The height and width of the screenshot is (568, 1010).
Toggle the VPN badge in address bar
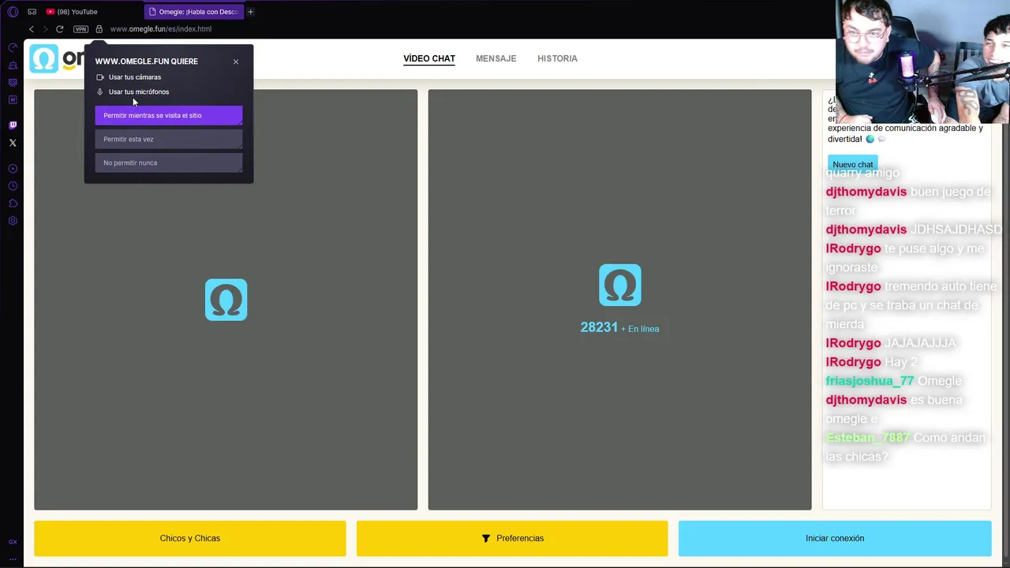tap(80, 29)
